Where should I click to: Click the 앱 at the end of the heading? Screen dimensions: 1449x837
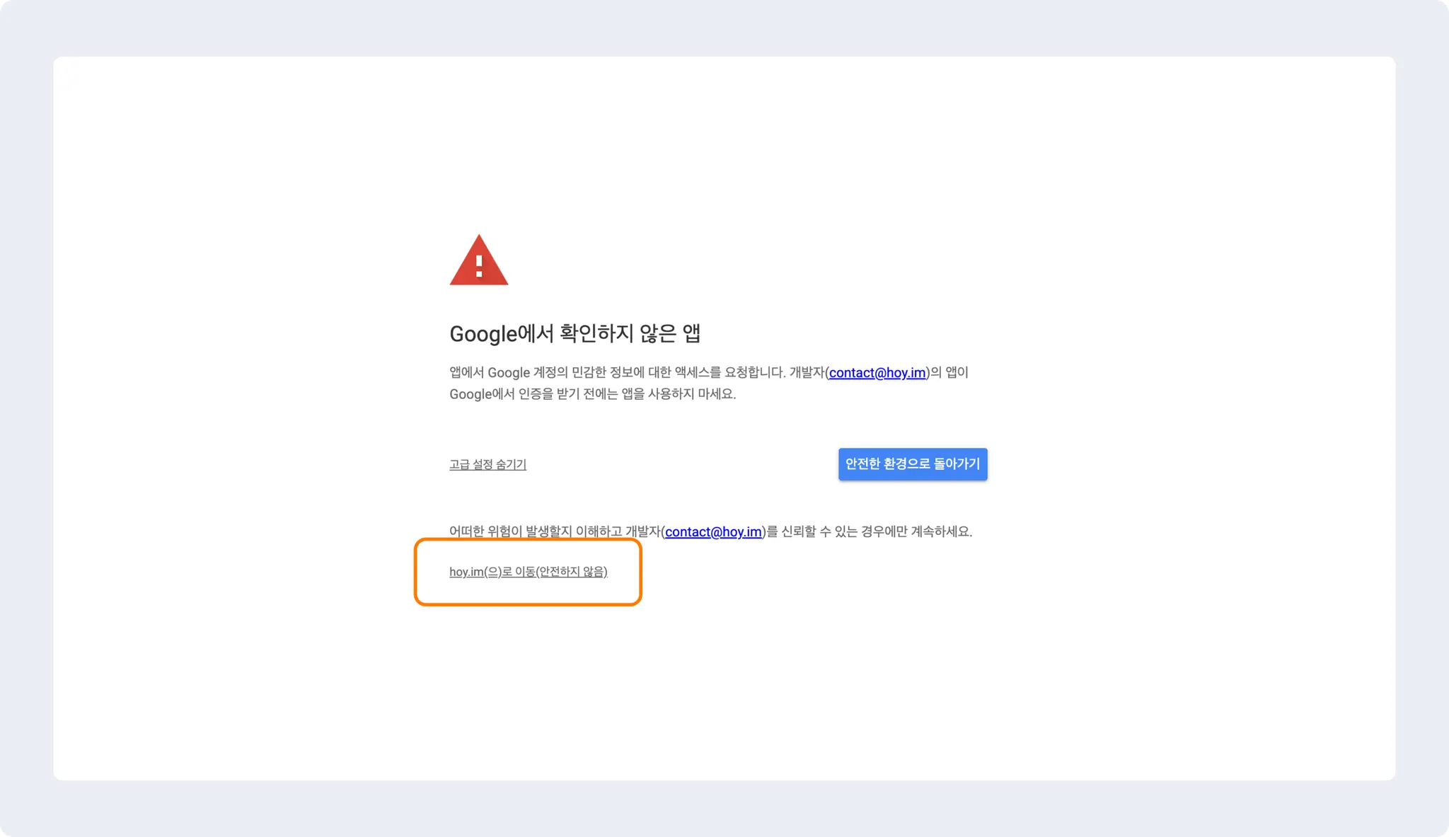(x=691, y=333)
